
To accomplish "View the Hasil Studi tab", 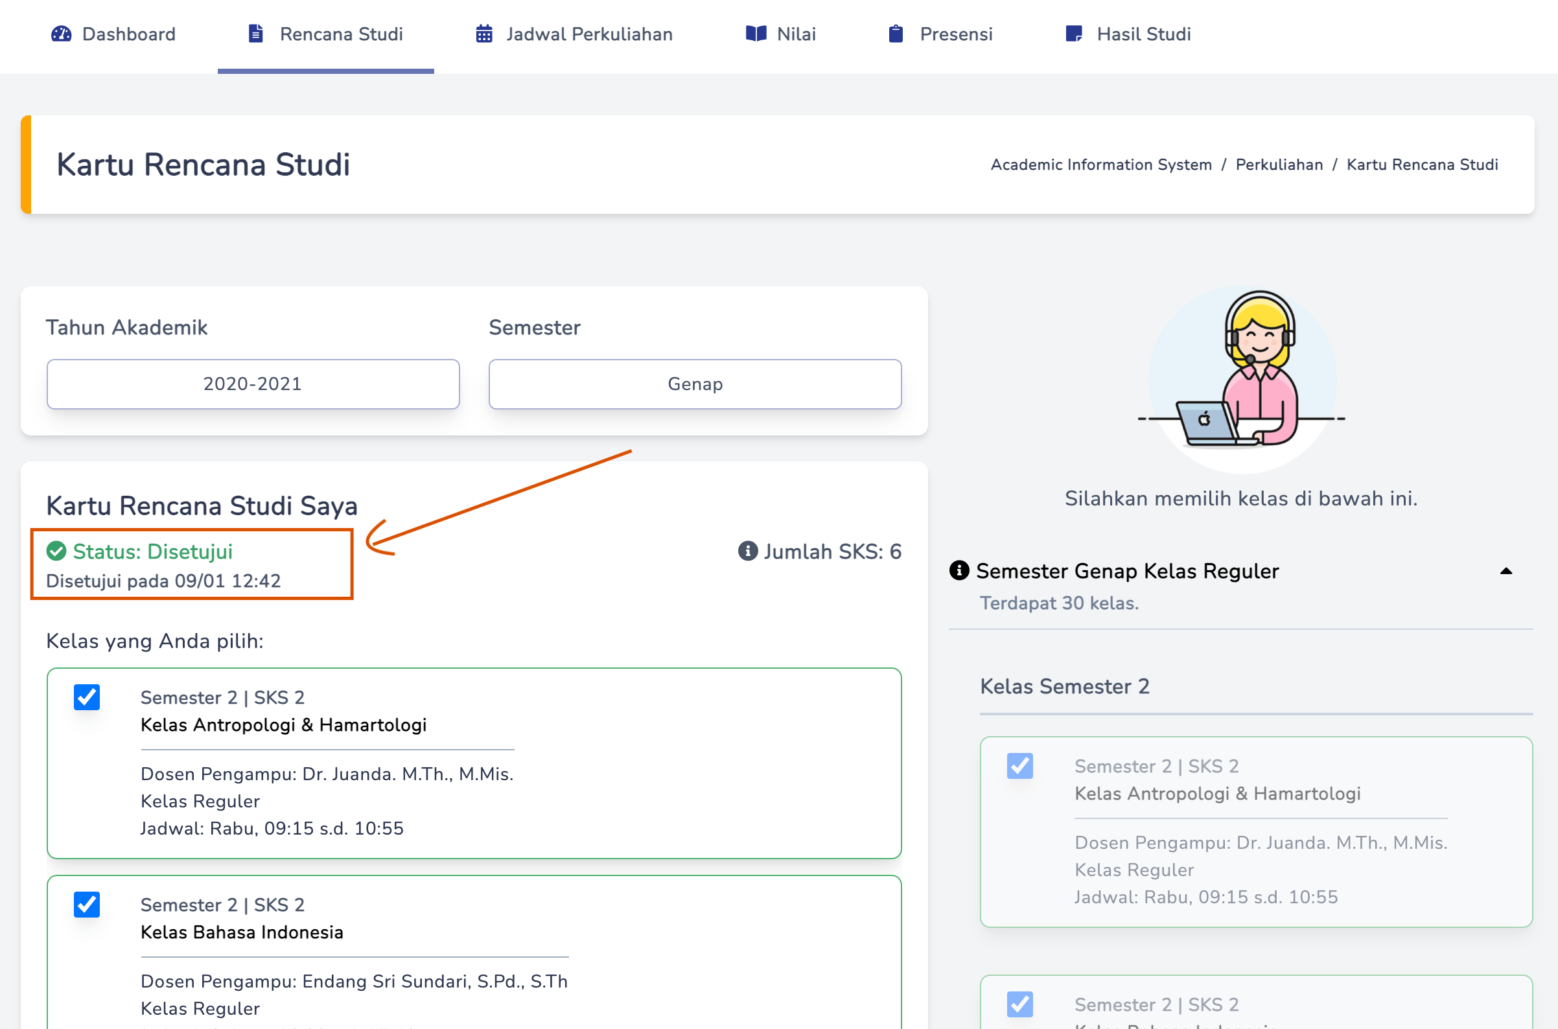I will [1128, 34].
